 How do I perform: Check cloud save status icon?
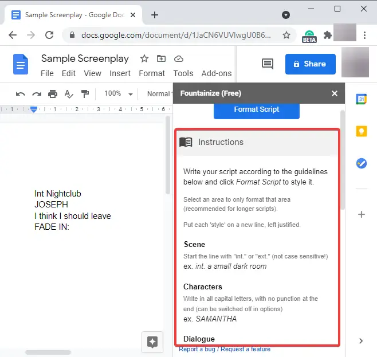point(179,58)
